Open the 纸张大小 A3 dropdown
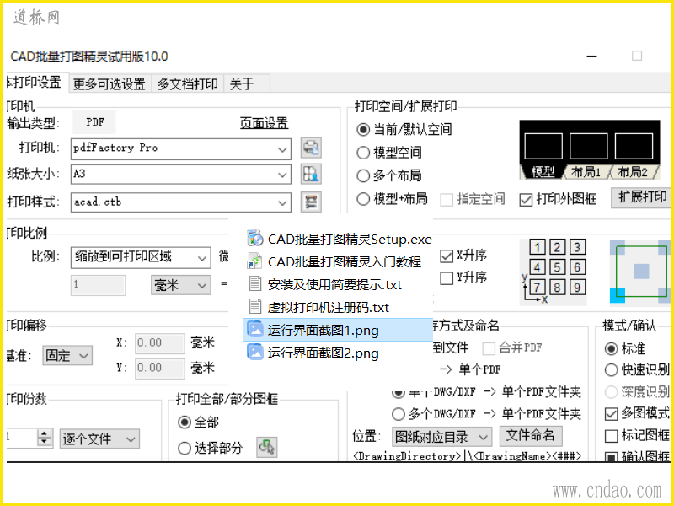This screenshot has height=506, width=674. coord(181,175)
